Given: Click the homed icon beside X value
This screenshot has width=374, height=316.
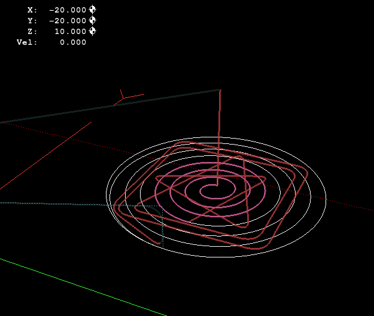Looking at the screenshot, I should tap(92, 10).
